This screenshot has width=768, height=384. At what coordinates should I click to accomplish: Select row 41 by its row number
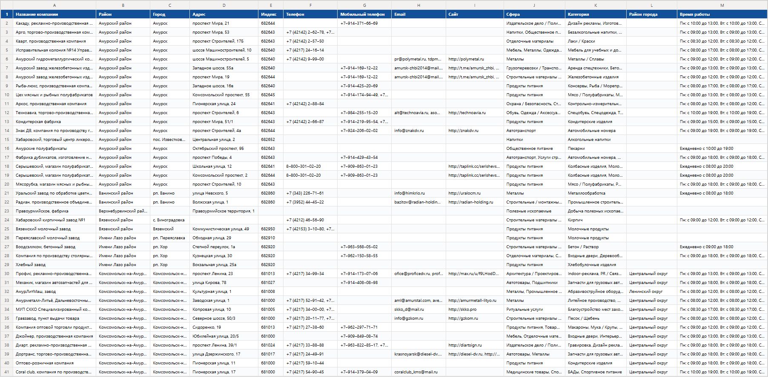[x=6, y=372]
